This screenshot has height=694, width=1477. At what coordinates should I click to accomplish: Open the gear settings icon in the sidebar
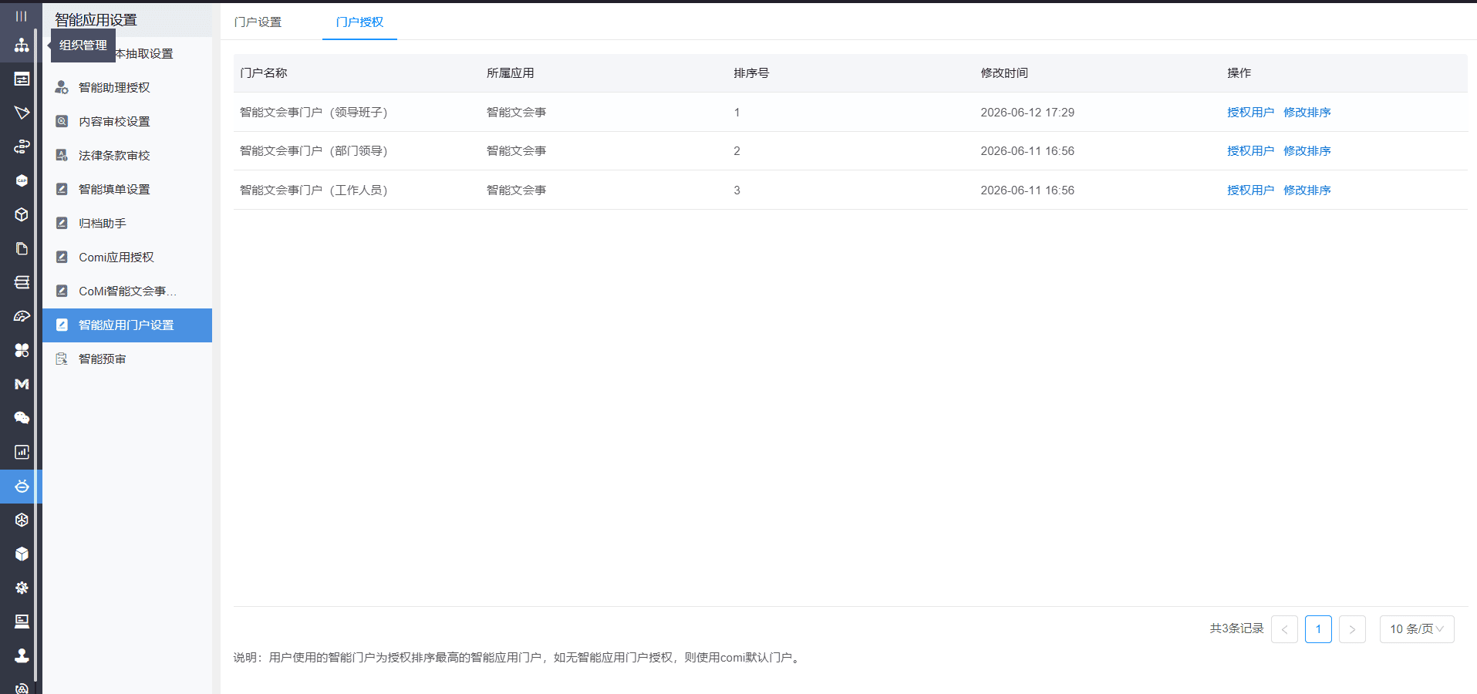(22, 588)
